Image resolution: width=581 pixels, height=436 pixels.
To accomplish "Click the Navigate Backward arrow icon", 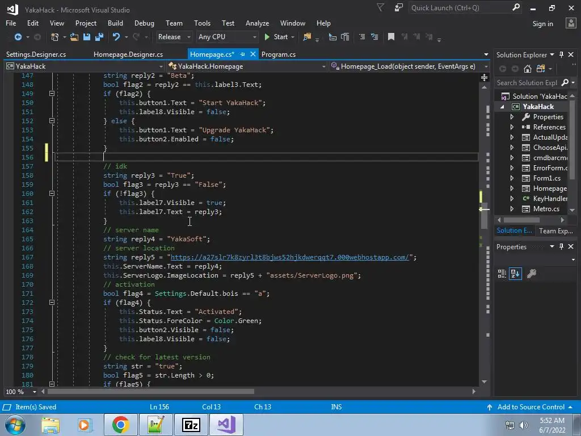I will point(18,37).
